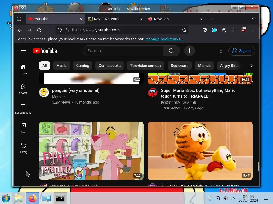Click the muted volume tray icon
The image size is (273, 204).
[x=226, y=198]
